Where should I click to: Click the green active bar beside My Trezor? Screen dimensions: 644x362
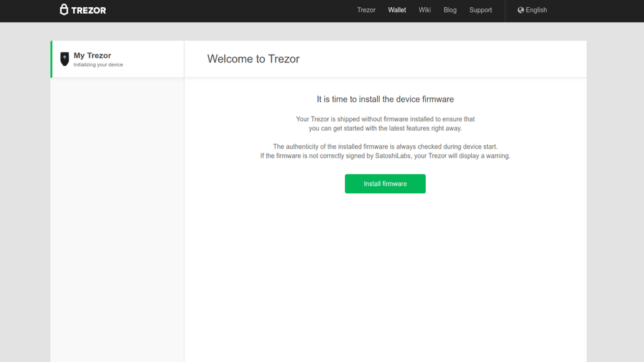(51, 59)
